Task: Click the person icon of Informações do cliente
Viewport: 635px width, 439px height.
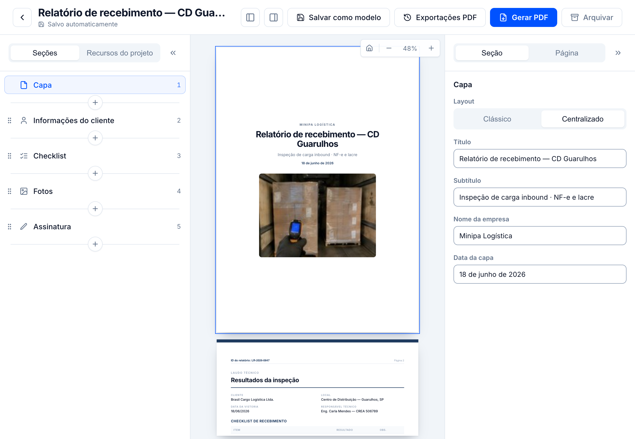Action: click(x=24, y=120)
